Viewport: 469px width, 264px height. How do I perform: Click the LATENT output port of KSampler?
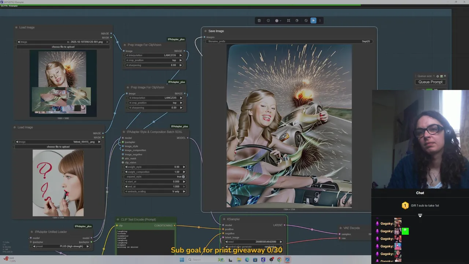(x=285, y=225)
